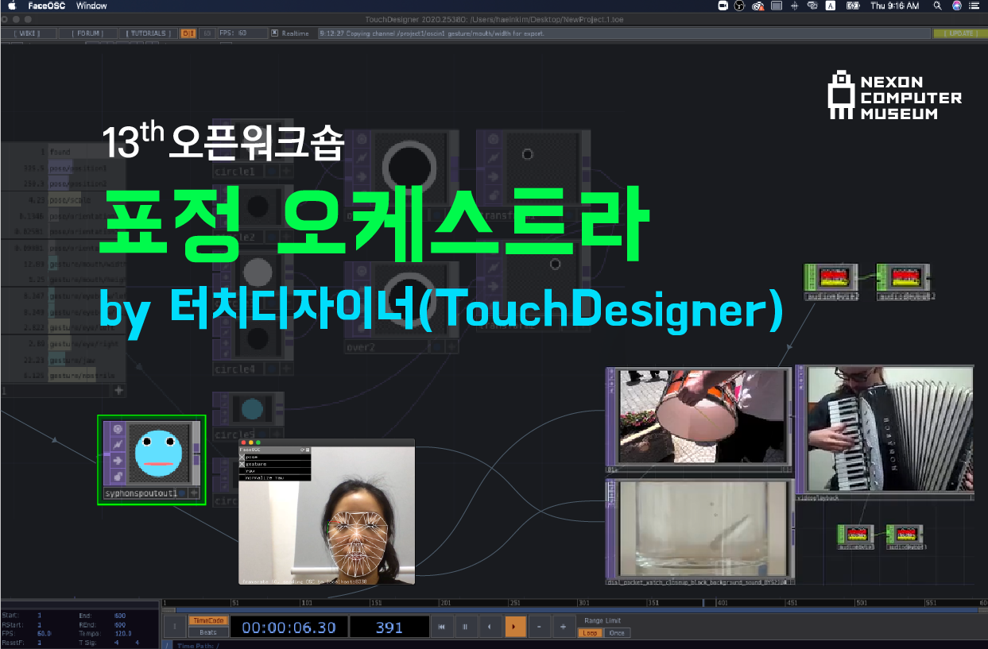
Task: Click the macOS Spotlight search icon
Action: (x=937, y=6)
